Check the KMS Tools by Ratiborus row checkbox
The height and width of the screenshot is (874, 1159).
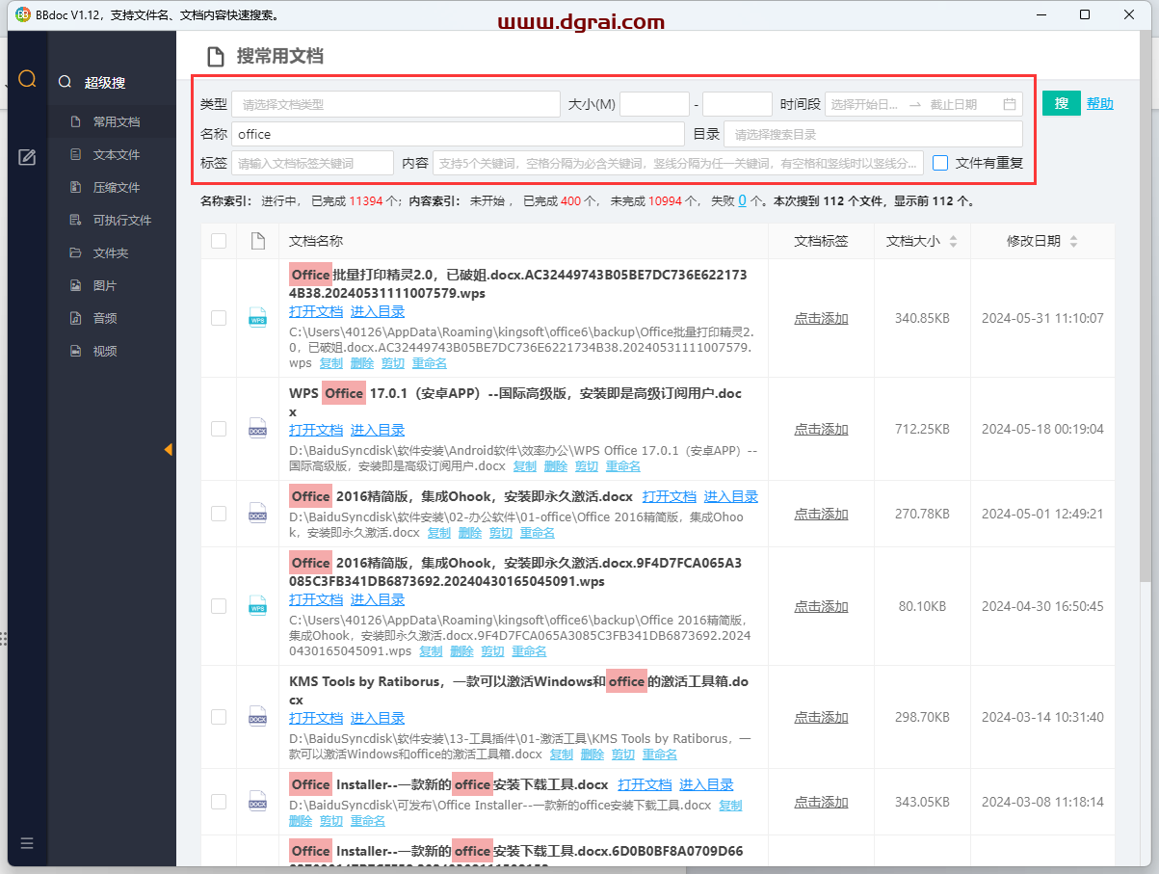219,717
